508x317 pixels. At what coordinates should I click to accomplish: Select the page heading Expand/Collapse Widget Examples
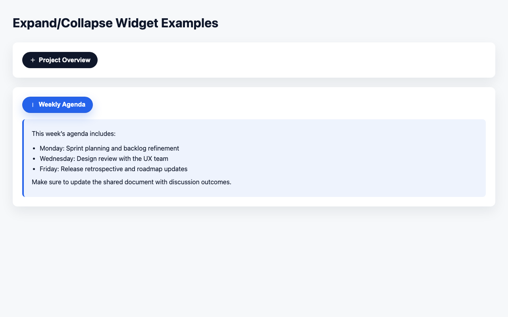[115, 23]
